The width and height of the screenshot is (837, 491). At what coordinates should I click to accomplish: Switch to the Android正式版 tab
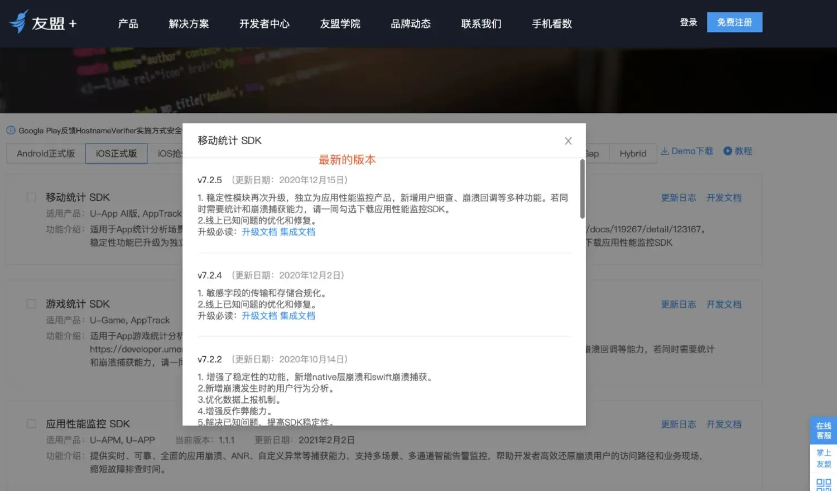(x=45, y=153)
